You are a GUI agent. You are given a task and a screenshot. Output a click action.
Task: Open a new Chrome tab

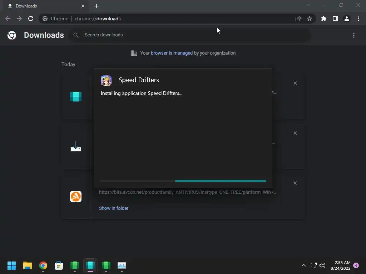[x=97, y=6]
